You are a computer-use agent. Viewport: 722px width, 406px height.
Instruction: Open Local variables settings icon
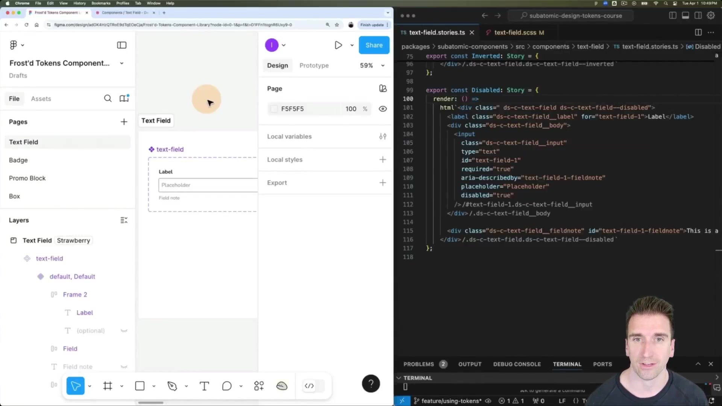point(382,136)
